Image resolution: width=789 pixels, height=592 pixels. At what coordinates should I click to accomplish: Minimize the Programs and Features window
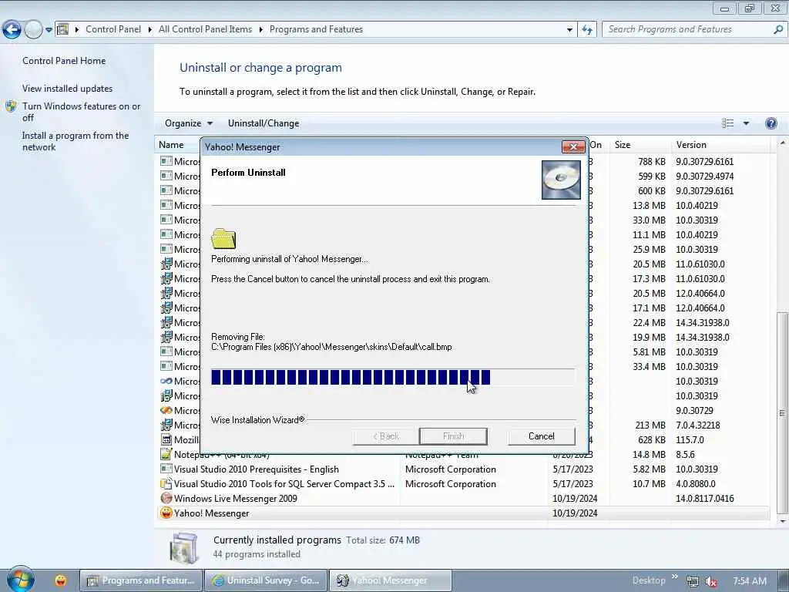click(x=724, y=8)
